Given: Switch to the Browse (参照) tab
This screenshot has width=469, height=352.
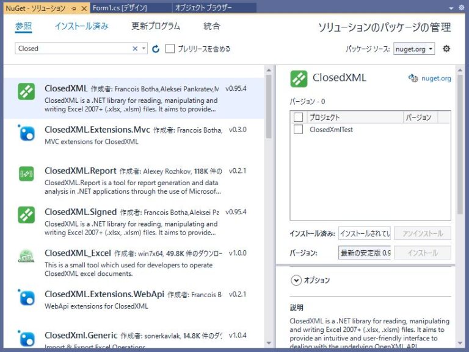Looking at the screenshot, I should click(x=24, y=26).
